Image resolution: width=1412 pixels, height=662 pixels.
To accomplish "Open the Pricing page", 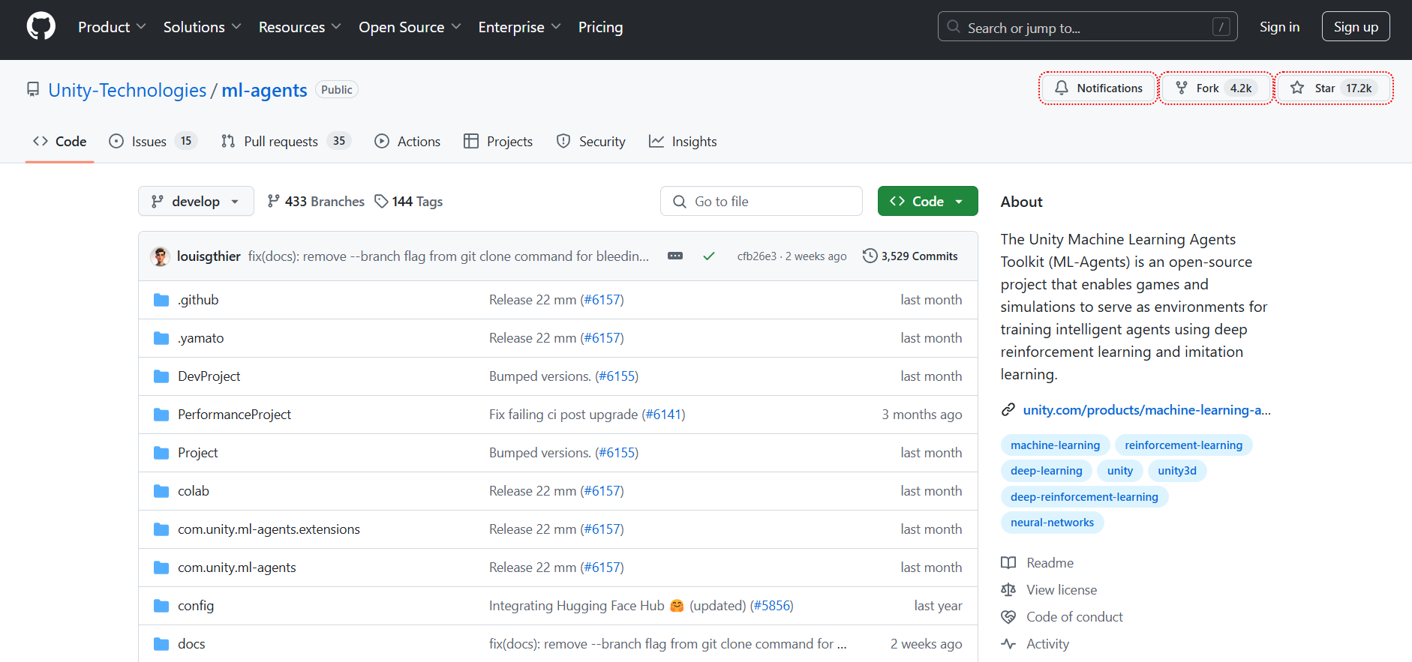I will tap(601, 27).
